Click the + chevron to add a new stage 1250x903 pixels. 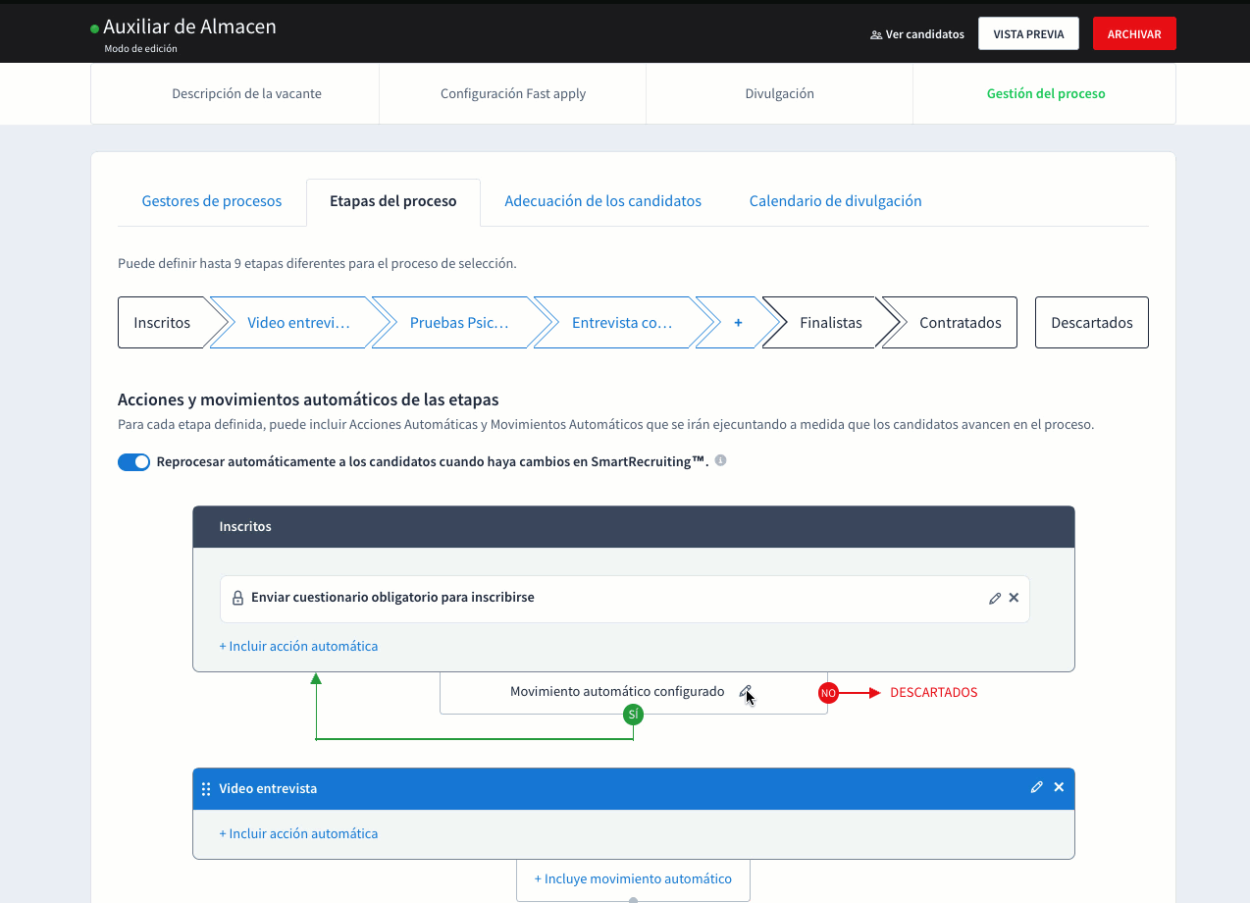tap(738, 322)
